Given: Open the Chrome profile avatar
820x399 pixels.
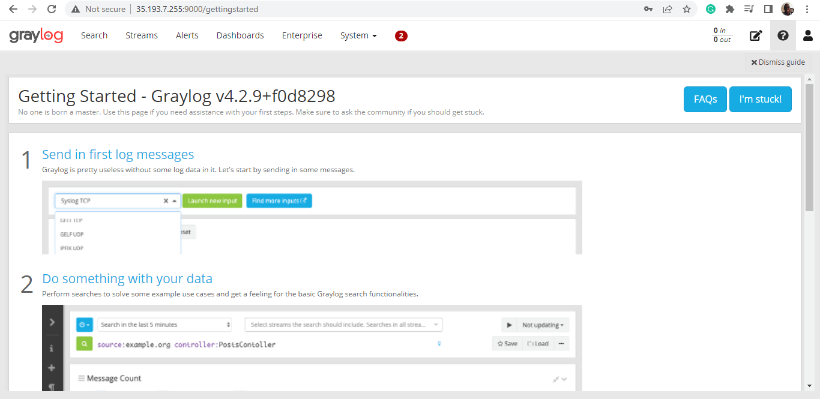Looking at the screenshot, I should coord(788,9).
